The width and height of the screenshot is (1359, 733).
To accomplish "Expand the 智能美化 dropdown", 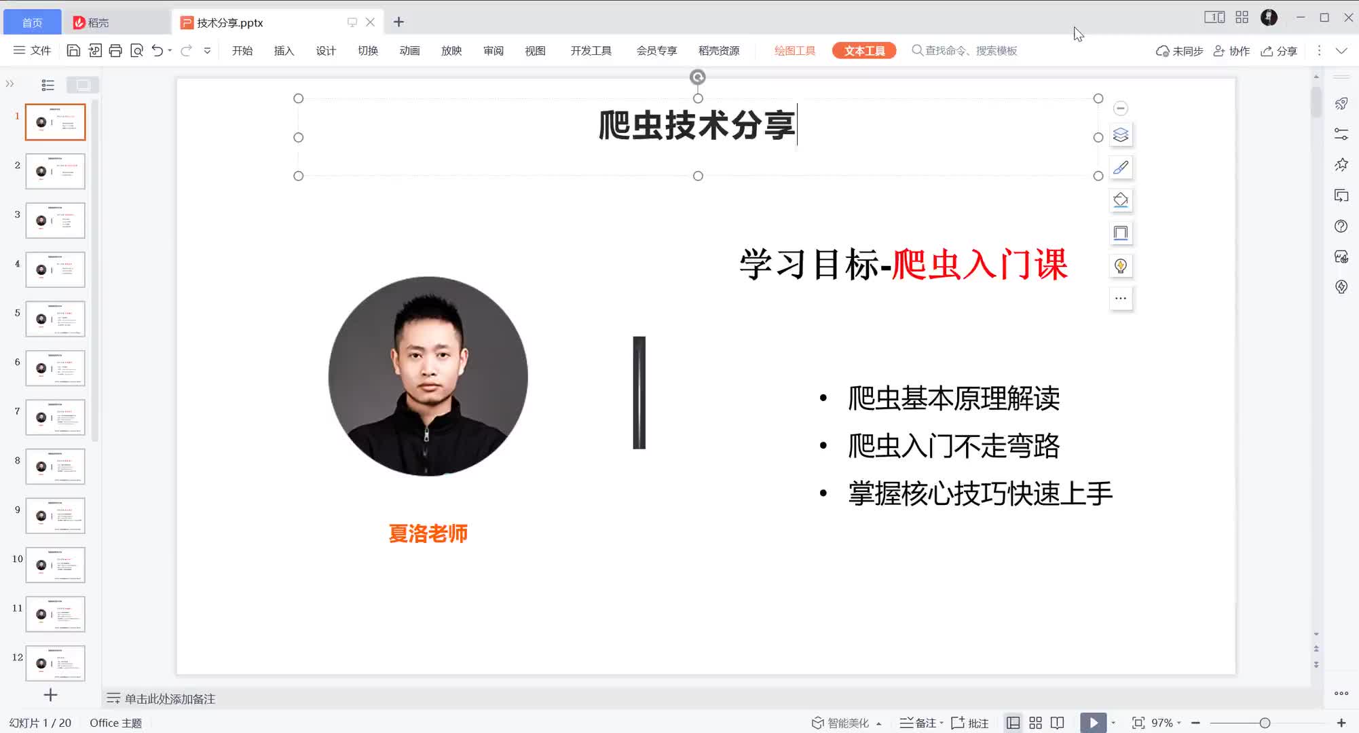I will (x=879, y=723).
